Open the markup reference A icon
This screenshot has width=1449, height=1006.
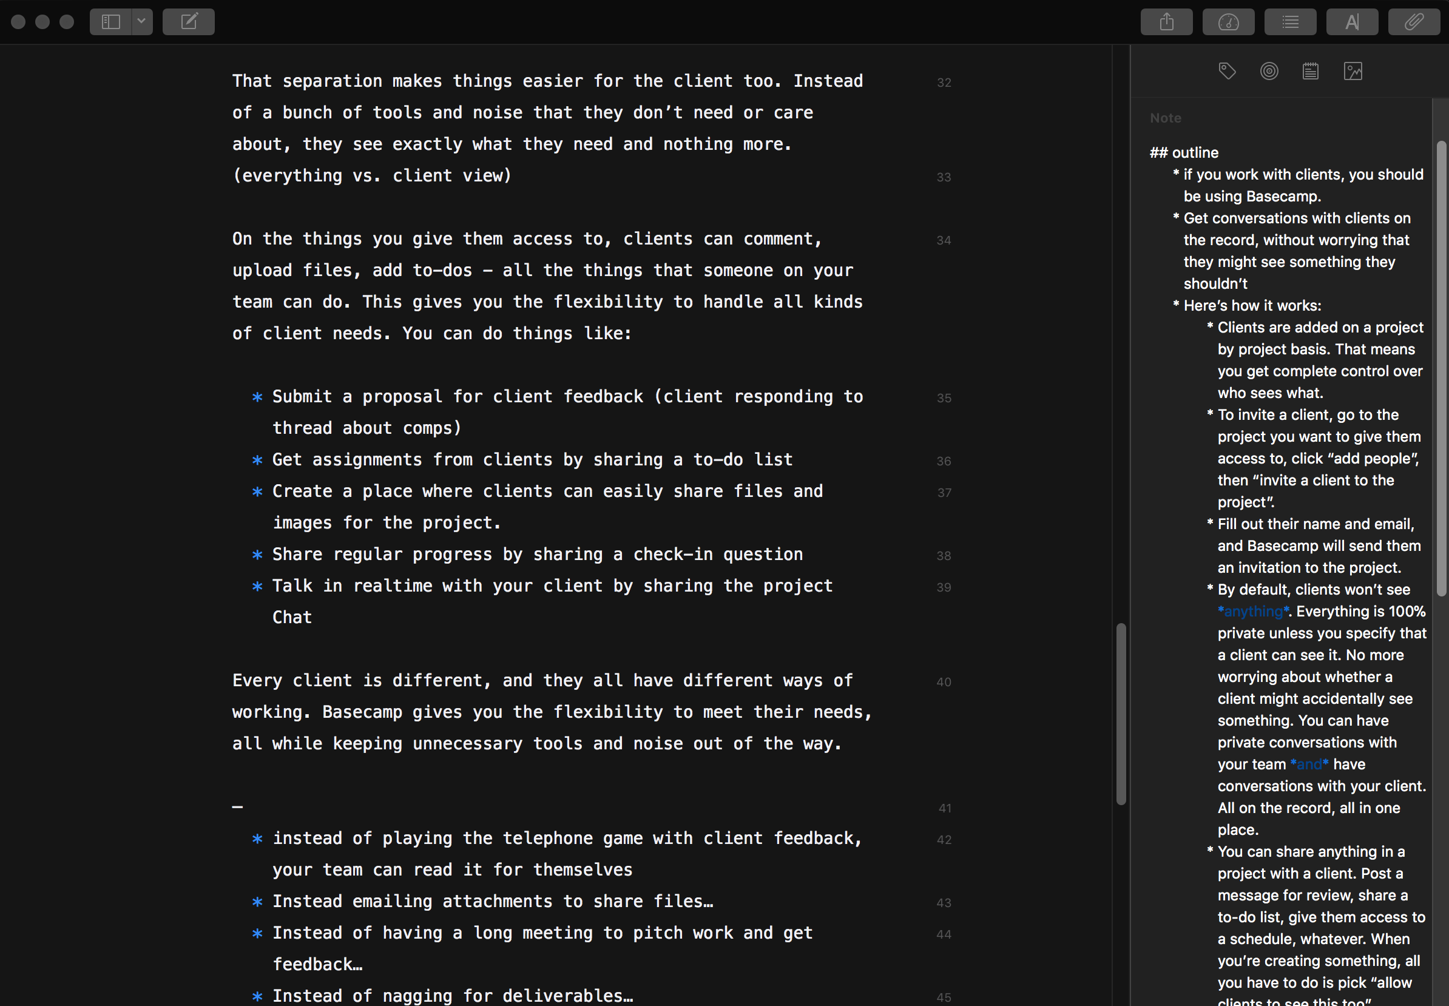[1352, 22]
